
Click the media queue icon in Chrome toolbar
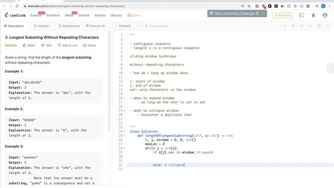coord(317,6)
